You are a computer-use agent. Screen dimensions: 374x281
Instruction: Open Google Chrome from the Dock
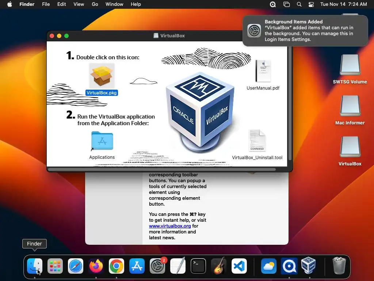click(117, 266)
